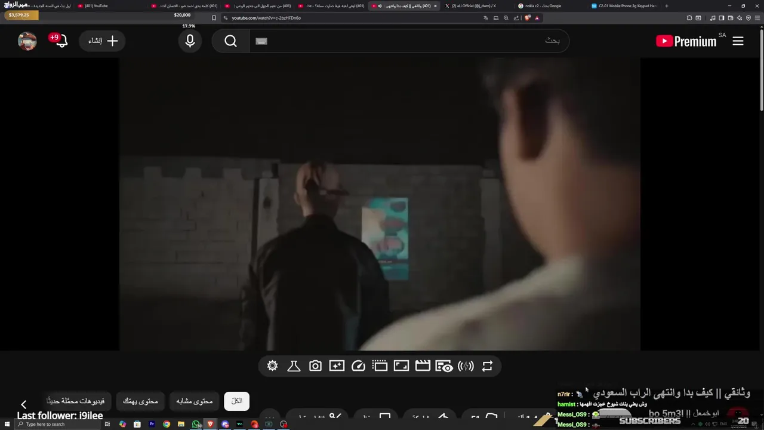The width and height of the screenshot is (764, 430).
Task: Open the browser main menu icon
Action: [x=758, y=18]
